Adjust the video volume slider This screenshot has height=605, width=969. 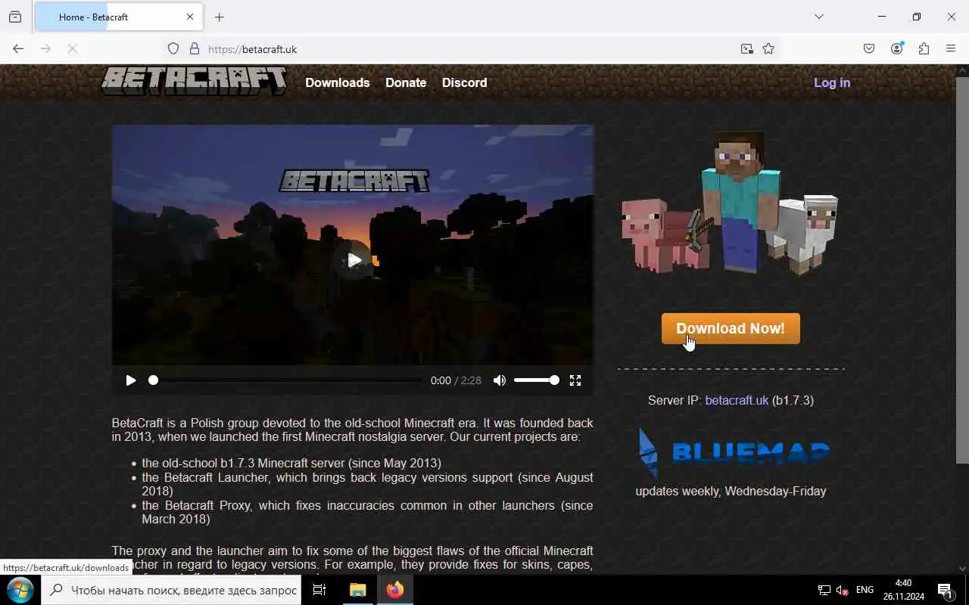536,380
